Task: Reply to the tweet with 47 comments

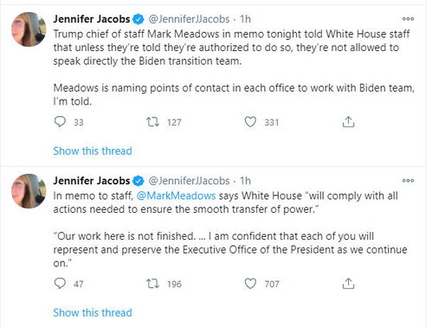Action: point(60,284)
